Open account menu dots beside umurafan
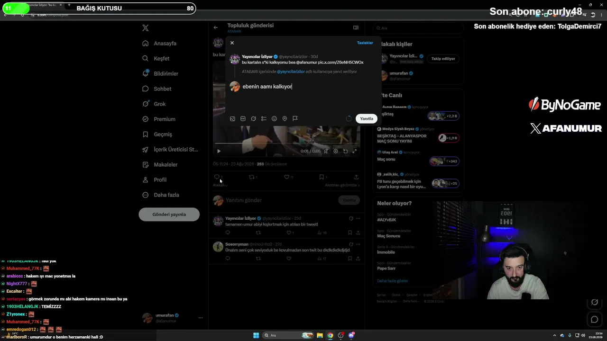The width and height of the screenshot is (607, 341). click(x=201, y=318)
